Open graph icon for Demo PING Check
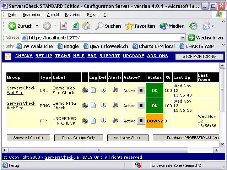This screenshot has width=227, height=170. [85, 105]
